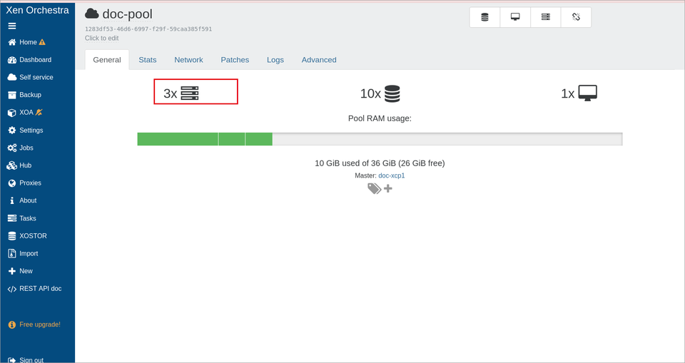Edit the pool description 'Click to edit'

pos(102,38)
